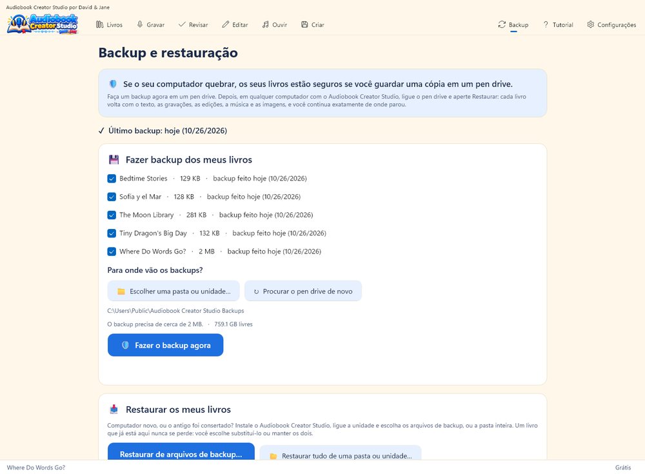Click Último backup: hoje status line
Viewport: 645px width, 474px height.
tap(163, 131)
